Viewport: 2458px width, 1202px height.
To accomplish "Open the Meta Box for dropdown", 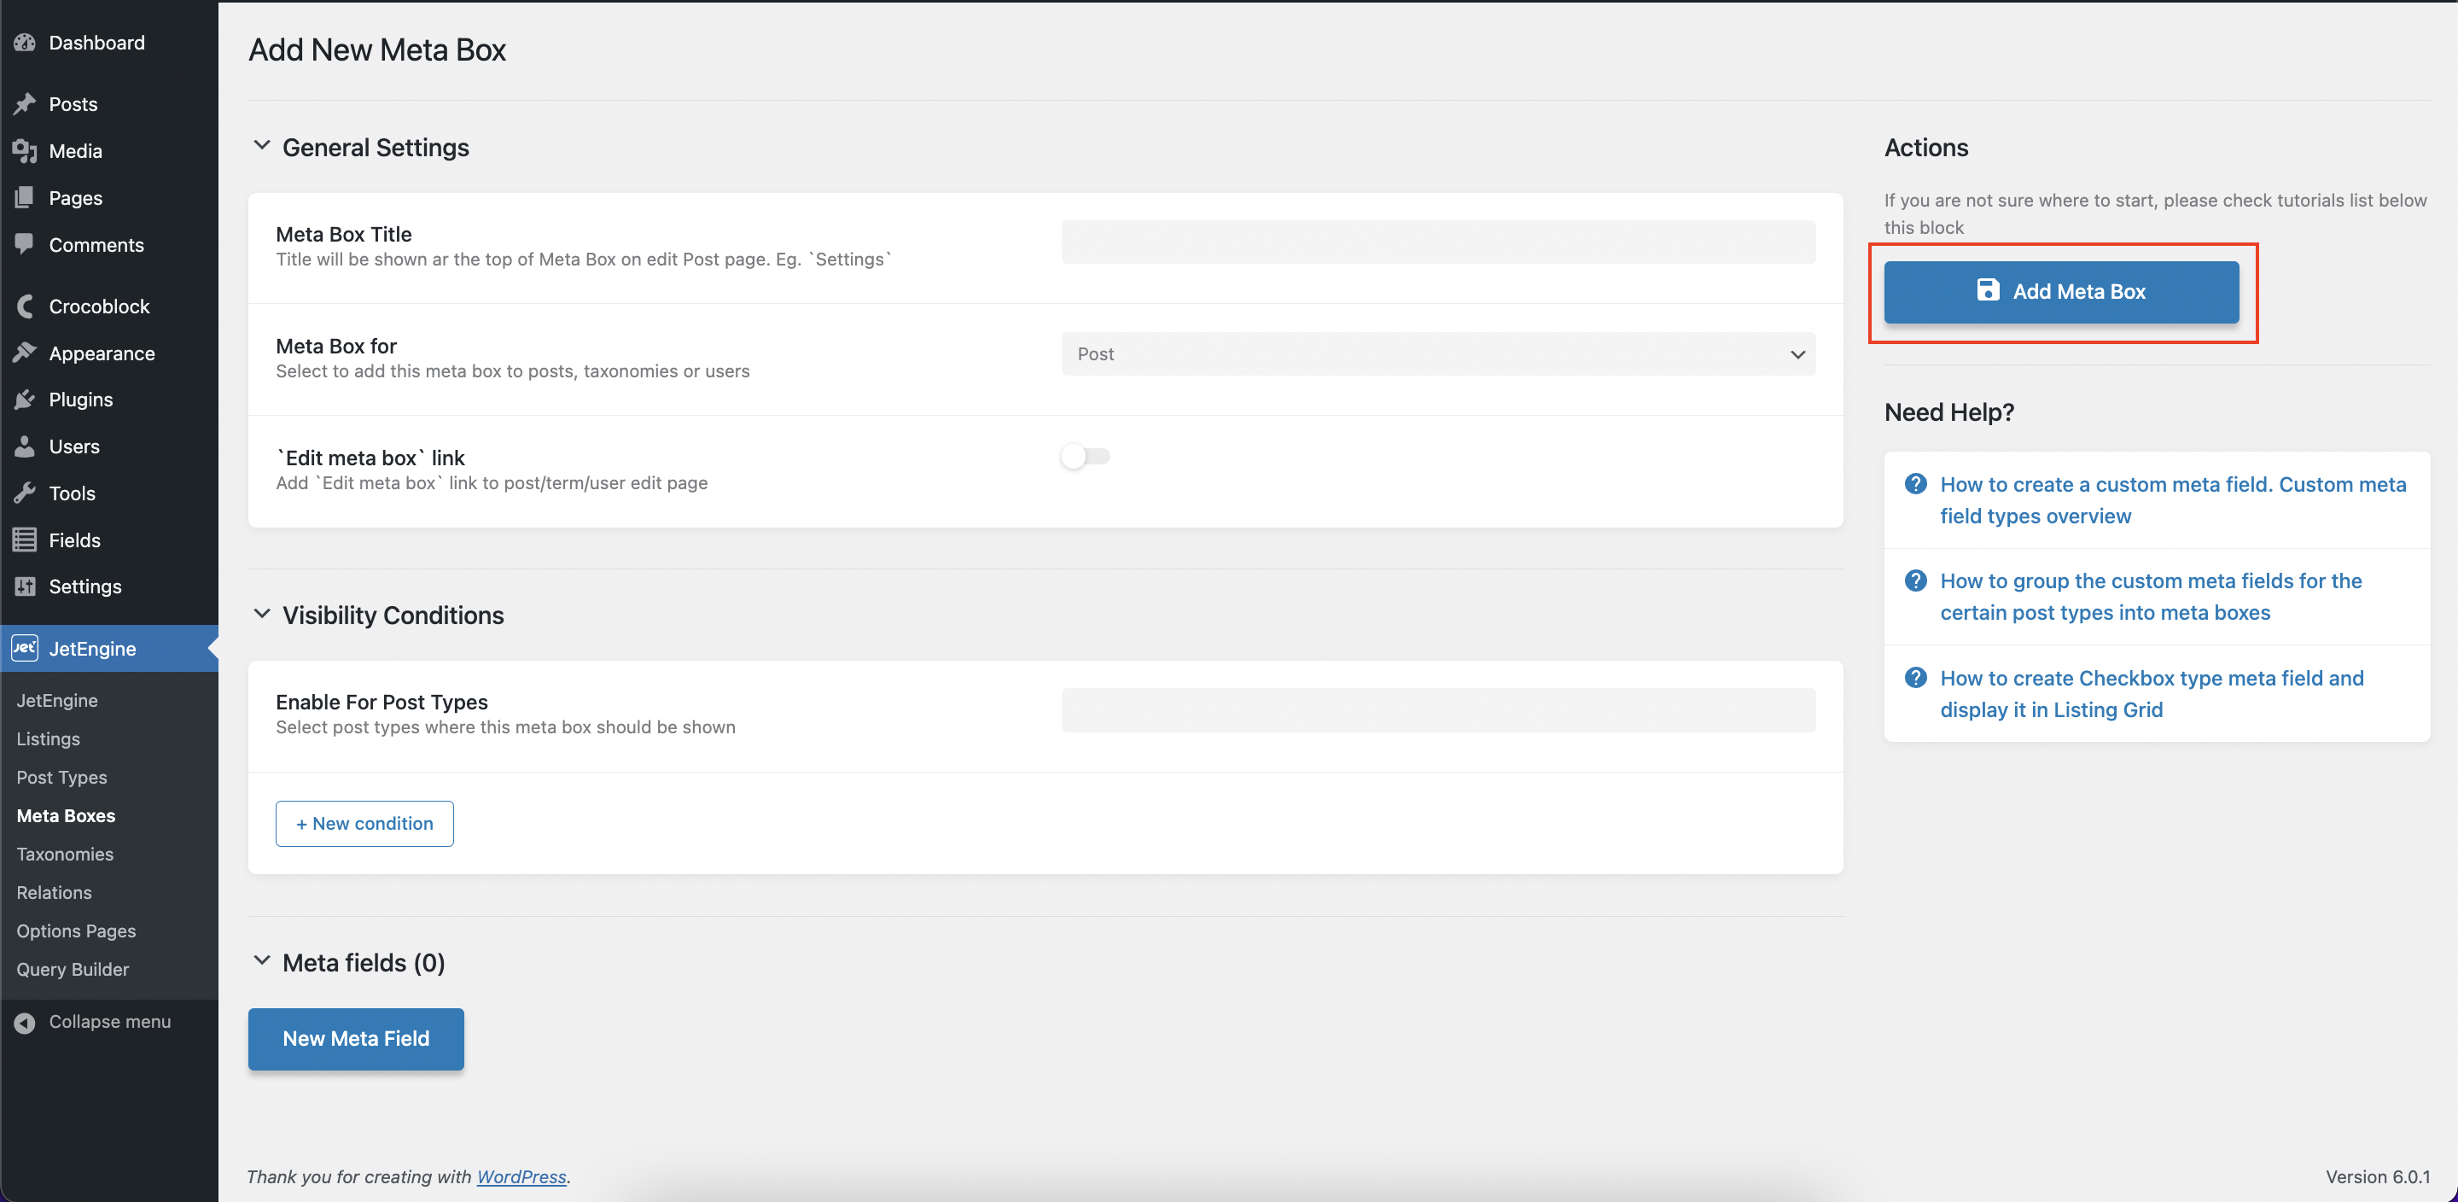I will (1437, 353).
